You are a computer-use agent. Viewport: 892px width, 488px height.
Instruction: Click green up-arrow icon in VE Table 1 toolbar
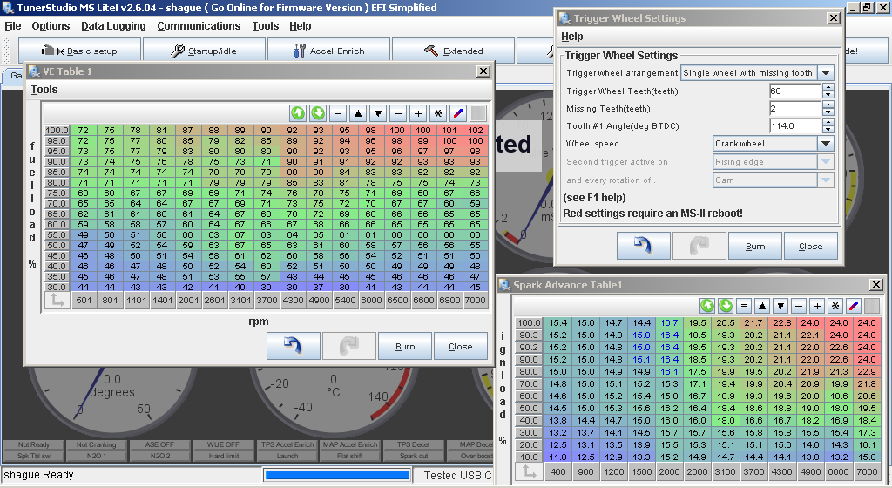(x=298, y=113)
